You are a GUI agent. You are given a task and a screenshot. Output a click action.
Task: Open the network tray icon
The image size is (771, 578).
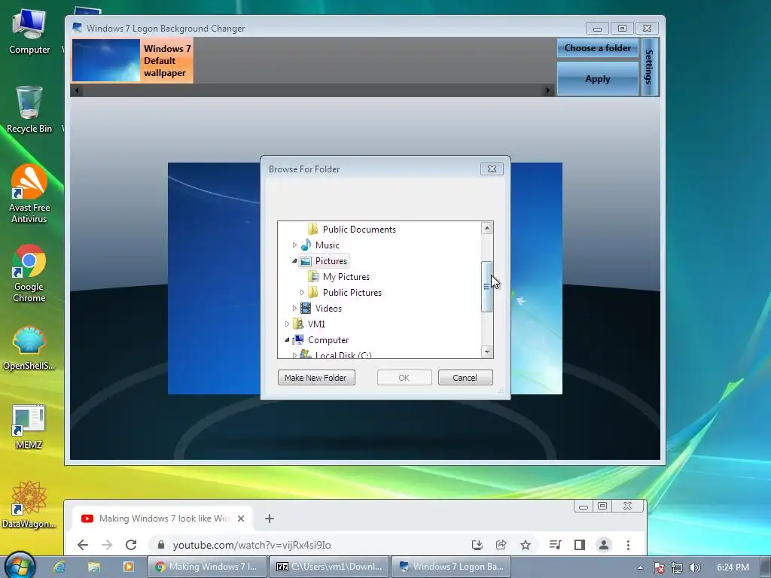tap(677, 567)
